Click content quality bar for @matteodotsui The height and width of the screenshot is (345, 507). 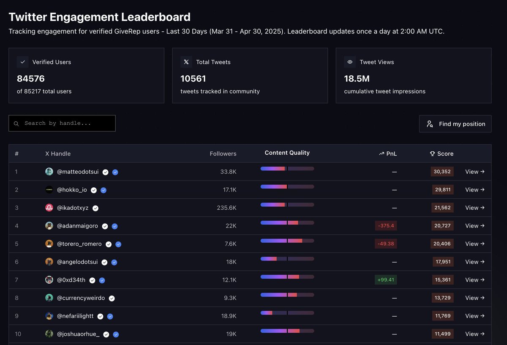[x=287, y=169]
